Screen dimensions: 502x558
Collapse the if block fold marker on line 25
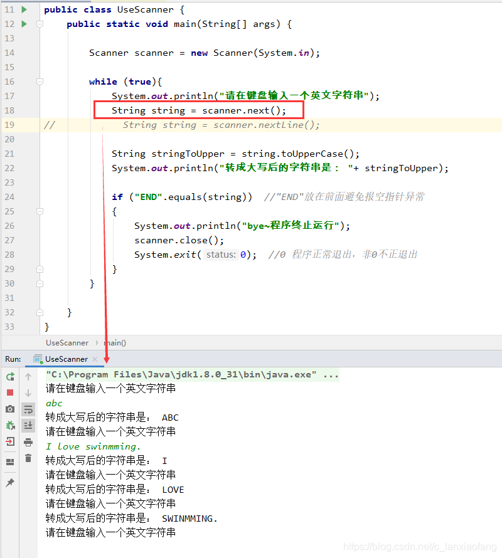pos(40,211)
